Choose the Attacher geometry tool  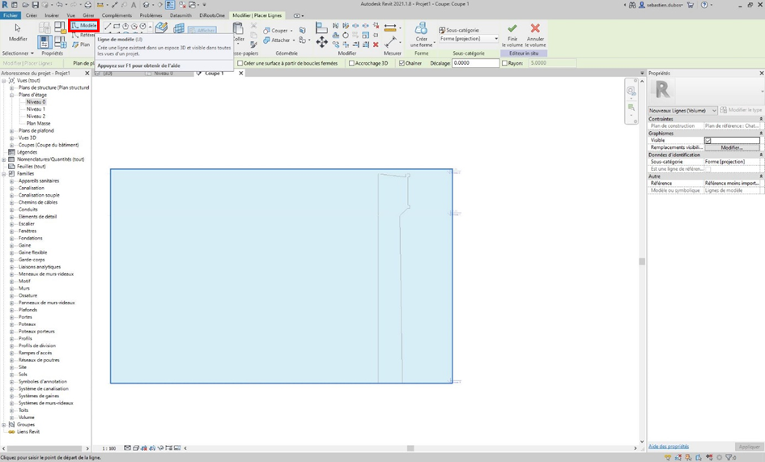(x=278, y=40)
